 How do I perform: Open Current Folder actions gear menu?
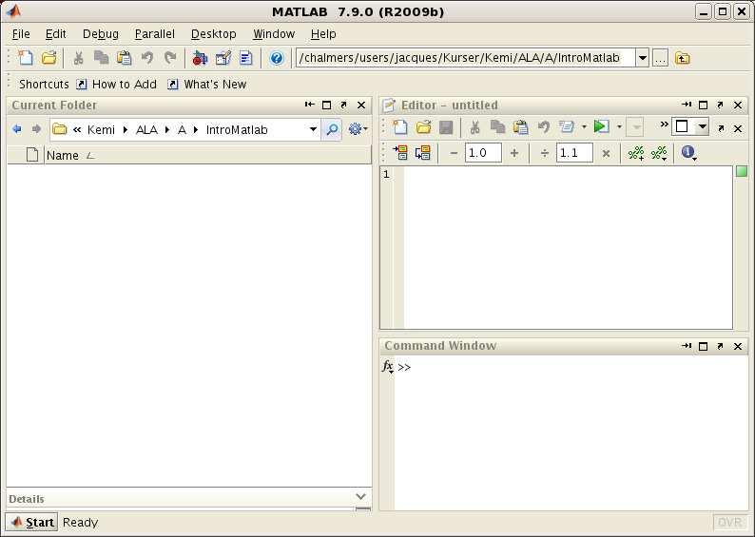coord(358,129)
